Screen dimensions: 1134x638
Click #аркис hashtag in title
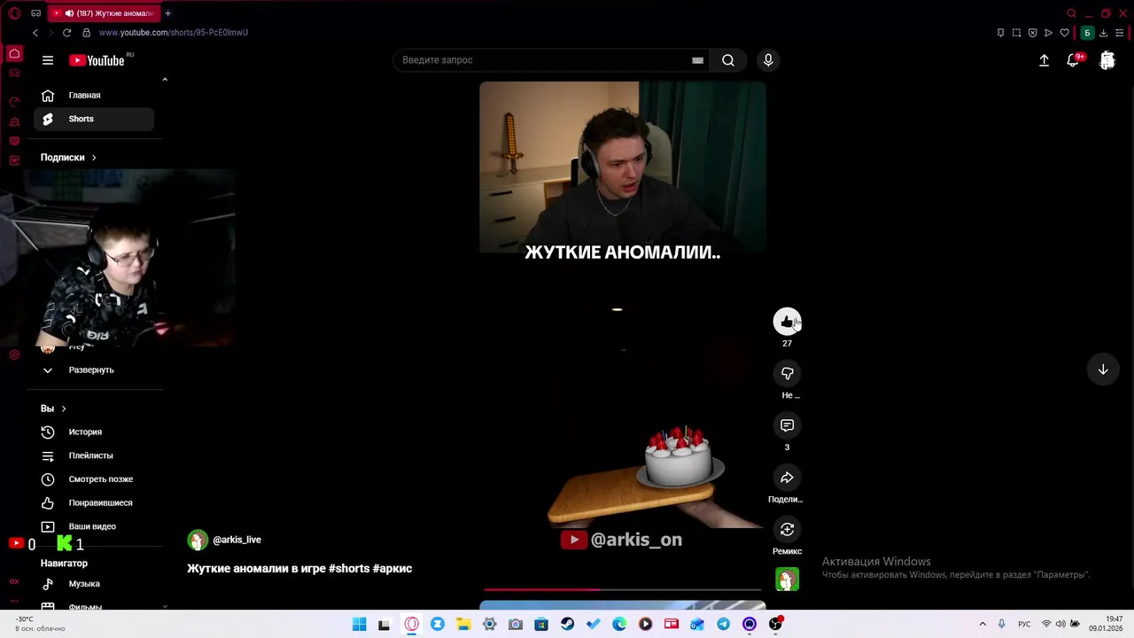[392, 568]
